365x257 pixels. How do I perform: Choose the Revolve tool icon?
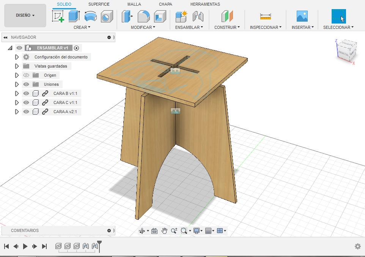pyautogui.click(x=90, y=16)
